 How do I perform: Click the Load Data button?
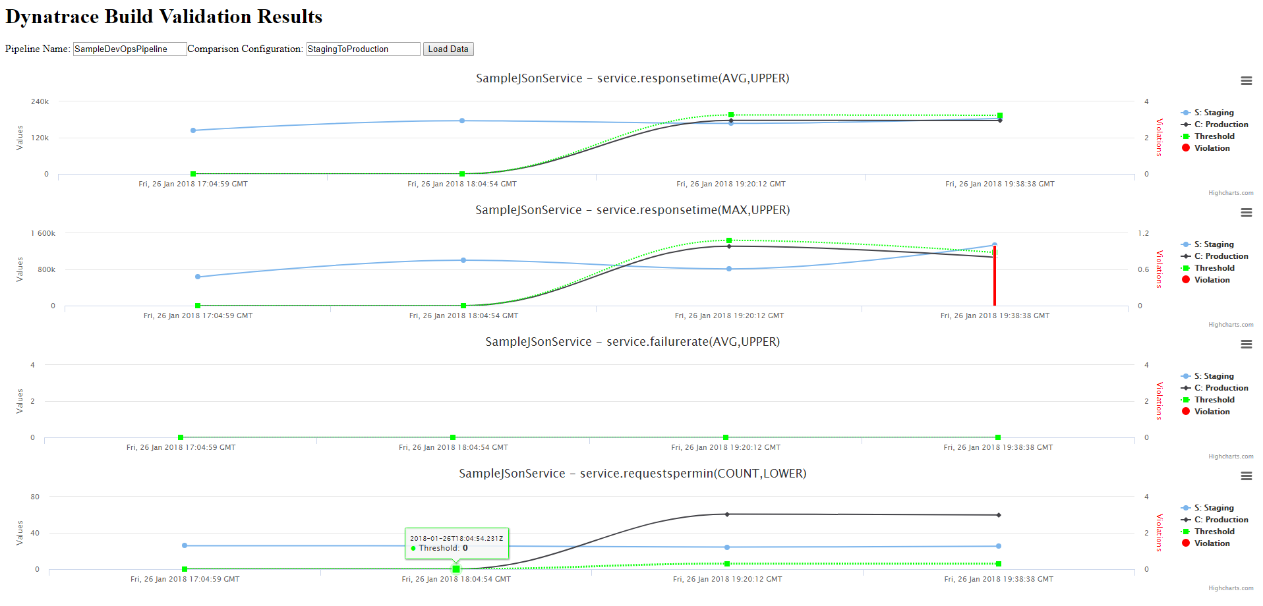click(x=448, y=49)
